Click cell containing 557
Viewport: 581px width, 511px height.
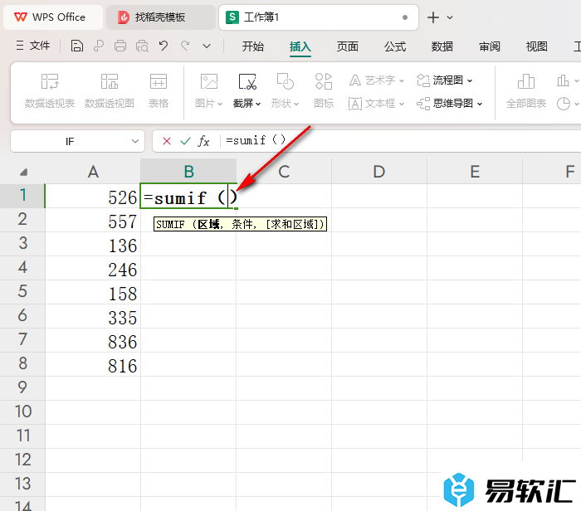[x=93, y=220]
